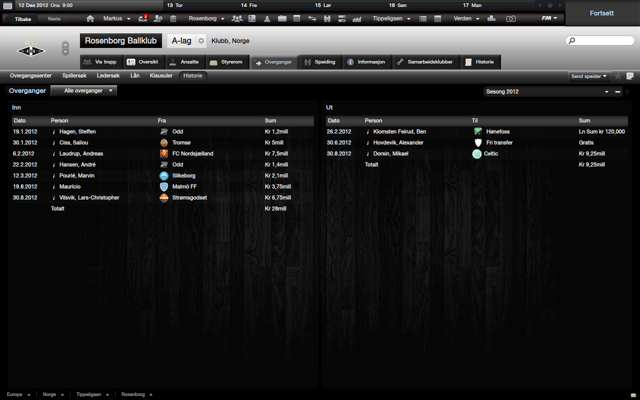This screenshot has width=640, height=400.
Task: Go to Klausuler sub-page
Action: [x=161, y=76]
